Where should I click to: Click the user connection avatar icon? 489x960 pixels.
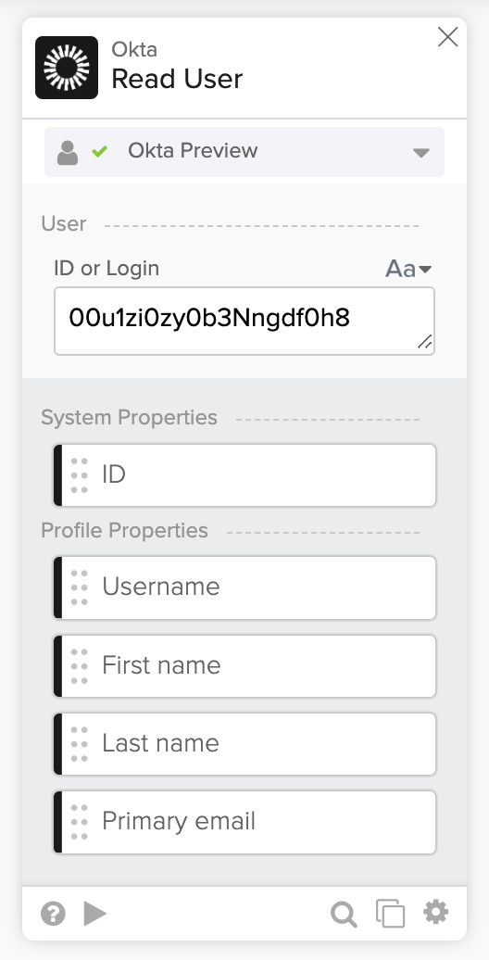[x=68, y=153]
